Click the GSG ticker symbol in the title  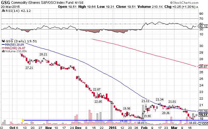coord(5,3)
